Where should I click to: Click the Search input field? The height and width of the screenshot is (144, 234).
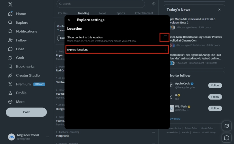(x=100, y=4)
